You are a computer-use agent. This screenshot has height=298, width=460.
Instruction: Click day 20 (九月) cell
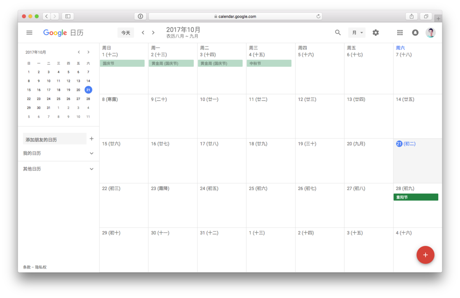tap(369, 161)
